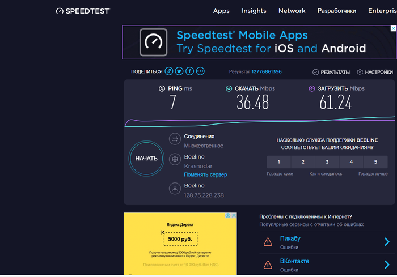Close the Speedtest Mobile Apps banner ad
Image resolution: width=397 pixels, height=277 pixels.
[393, 28]
